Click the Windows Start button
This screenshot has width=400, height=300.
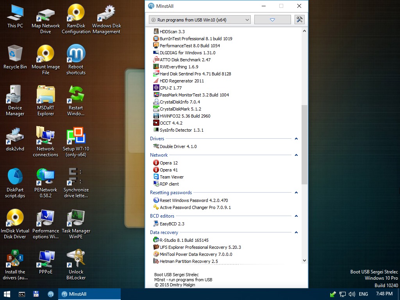coord(7,294)
